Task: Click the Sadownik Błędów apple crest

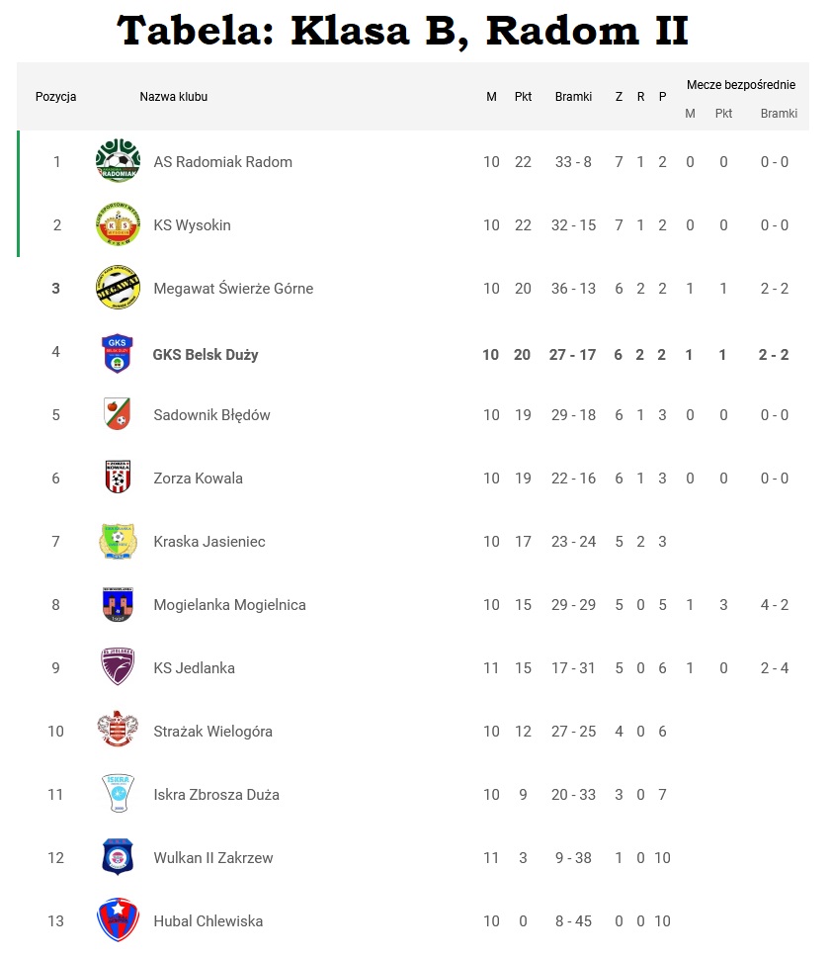Action: pos(118,414)
